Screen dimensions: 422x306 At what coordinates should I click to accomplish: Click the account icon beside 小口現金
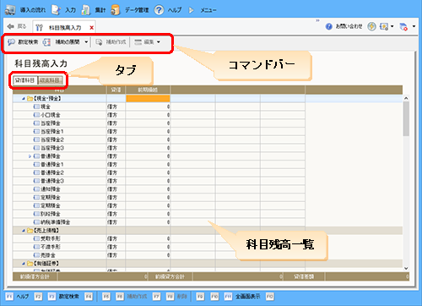click(36, 115)
